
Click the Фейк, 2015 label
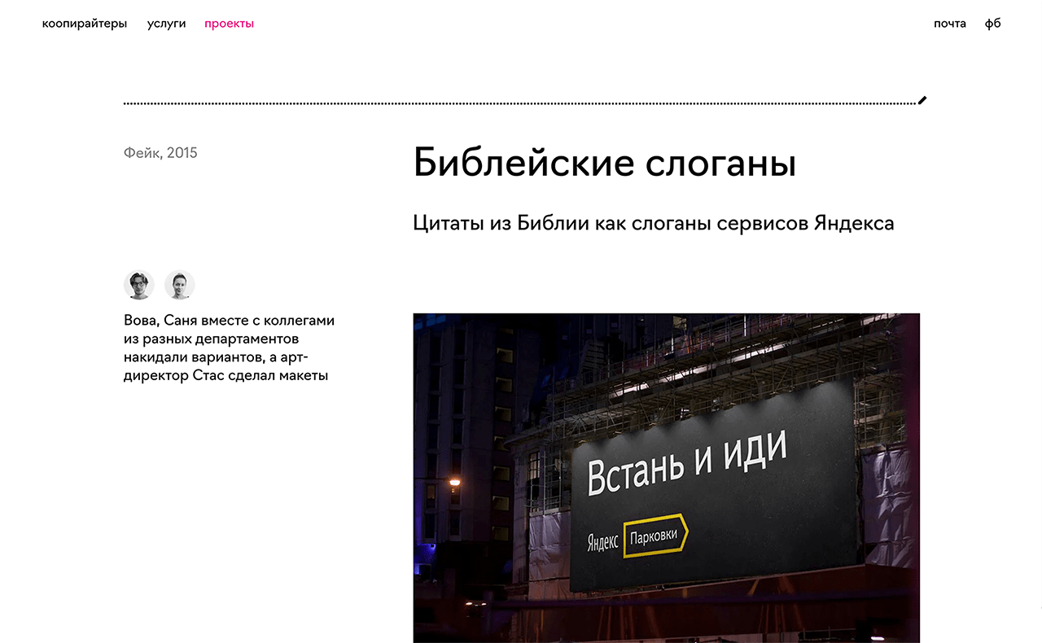point(160,153)
